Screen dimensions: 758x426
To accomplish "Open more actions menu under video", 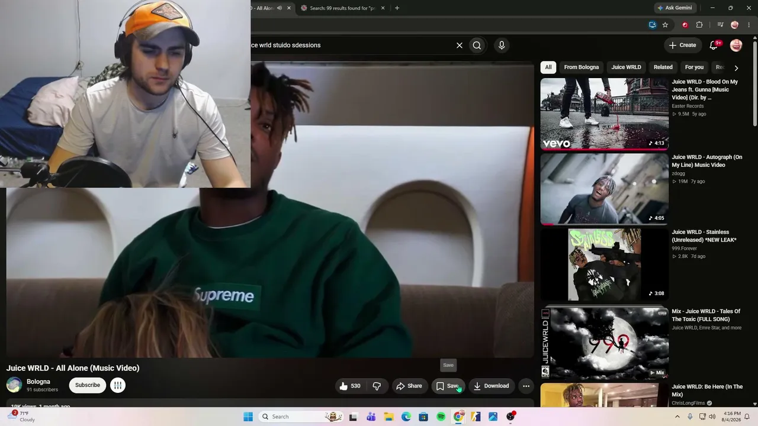I will pyautogui.click(x=526, y=386).
